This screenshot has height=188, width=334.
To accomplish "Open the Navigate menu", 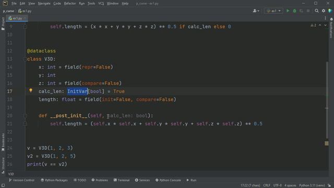I will coord(44,4).
